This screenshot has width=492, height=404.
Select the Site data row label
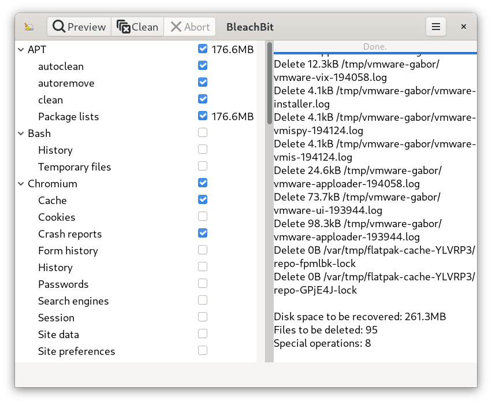58,335
